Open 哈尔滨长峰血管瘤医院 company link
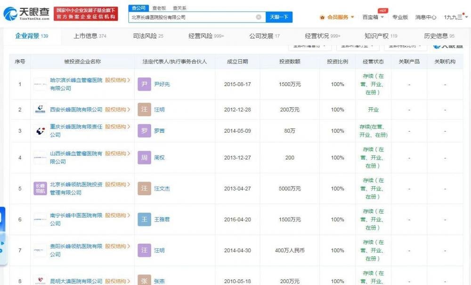Image resolution: width=471 pixels, height=285 pixels. point(75,80)
